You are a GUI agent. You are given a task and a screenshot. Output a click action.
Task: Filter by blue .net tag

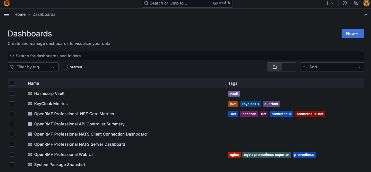pos(233,114)
